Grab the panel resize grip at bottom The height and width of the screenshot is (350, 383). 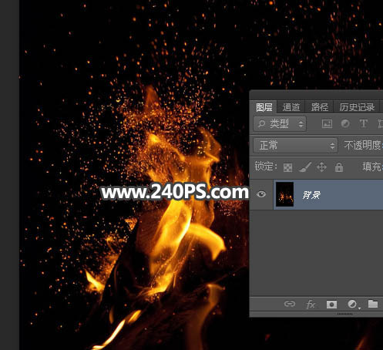pyautogui.click(x=344, y=314)
